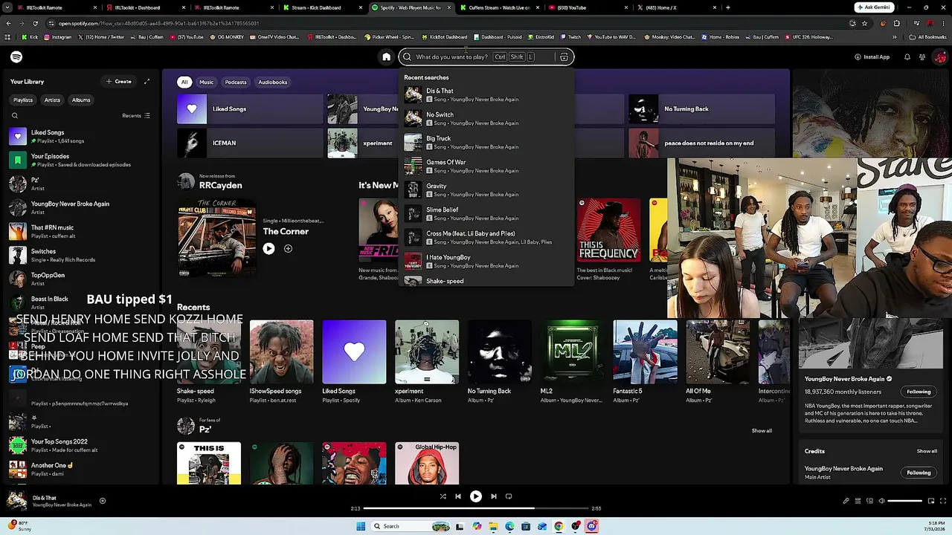
Task: Click the Install App button
Action: [872, 57]
